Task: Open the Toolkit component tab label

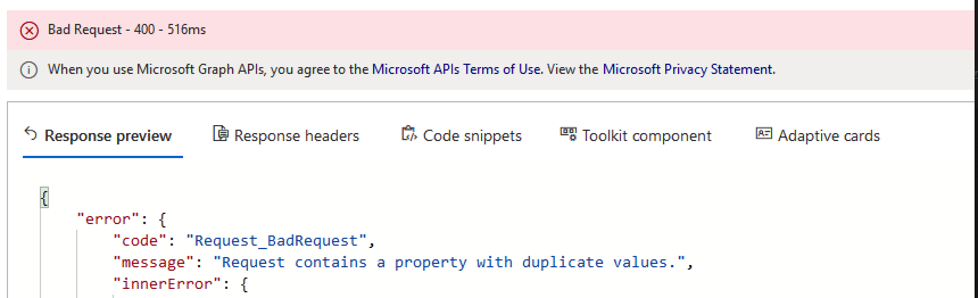Action: pyautogui.click(x=647, y=136)
